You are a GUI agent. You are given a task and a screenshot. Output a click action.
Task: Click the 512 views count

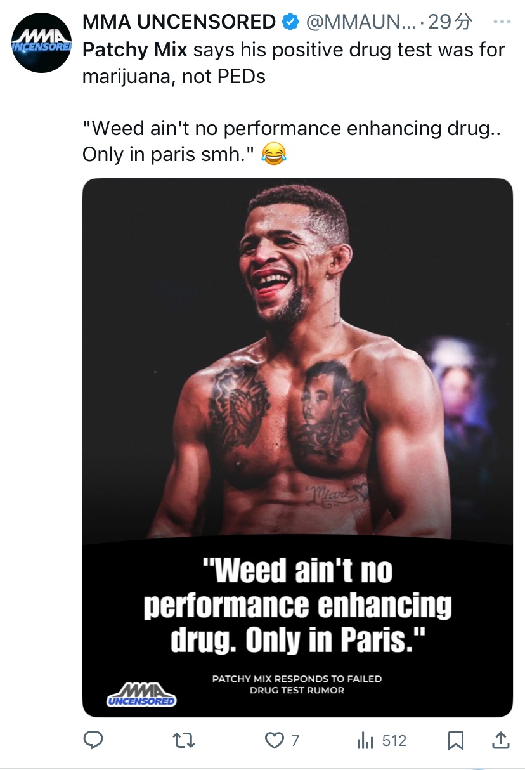pyautogui.click(x=394, y=741)
